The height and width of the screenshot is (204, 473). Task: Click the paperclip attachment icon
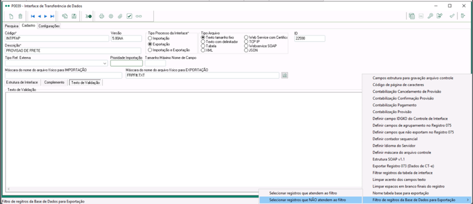(x=120, y=17)
